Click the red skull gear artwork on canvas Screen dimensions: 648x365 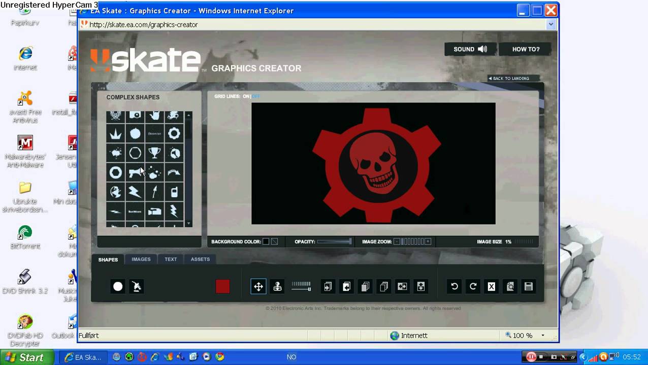tap(376, 164)
